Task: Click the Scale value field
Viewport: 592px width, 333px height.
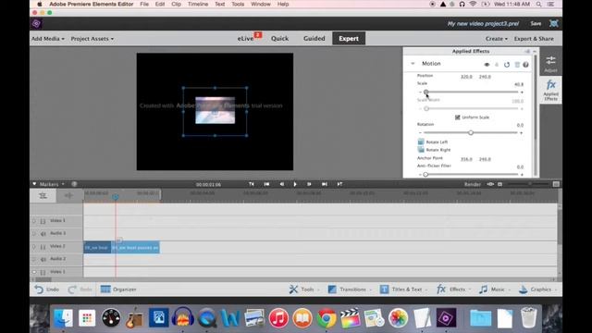Action: pyautogui.click(x=519, y=84)
